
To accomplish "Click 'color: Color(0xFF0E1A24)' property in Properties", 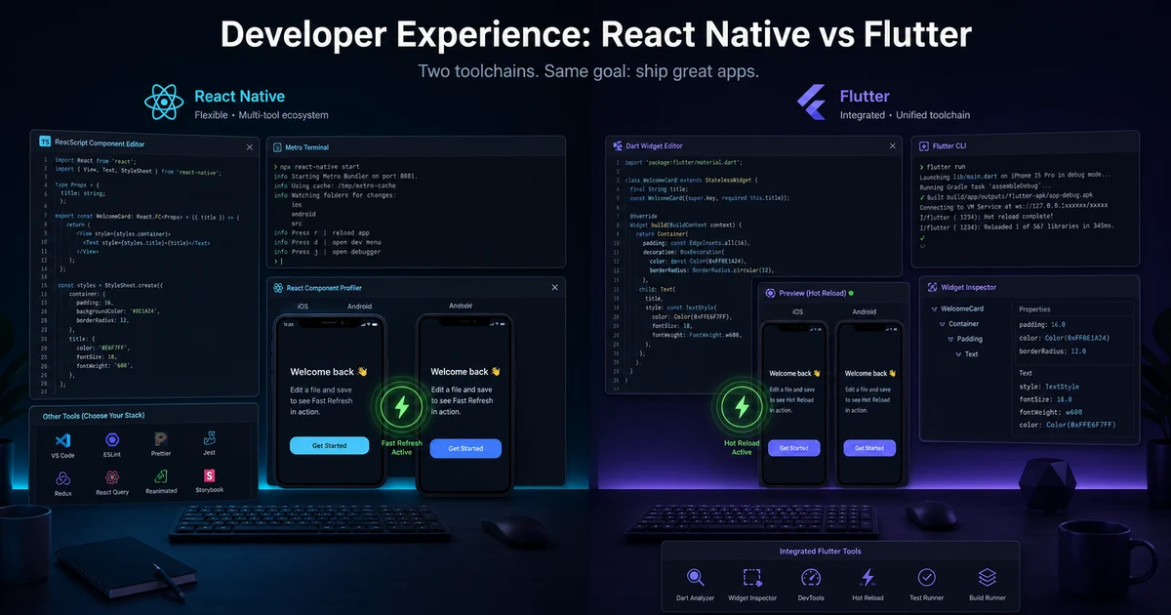I will coord(1065,338).
